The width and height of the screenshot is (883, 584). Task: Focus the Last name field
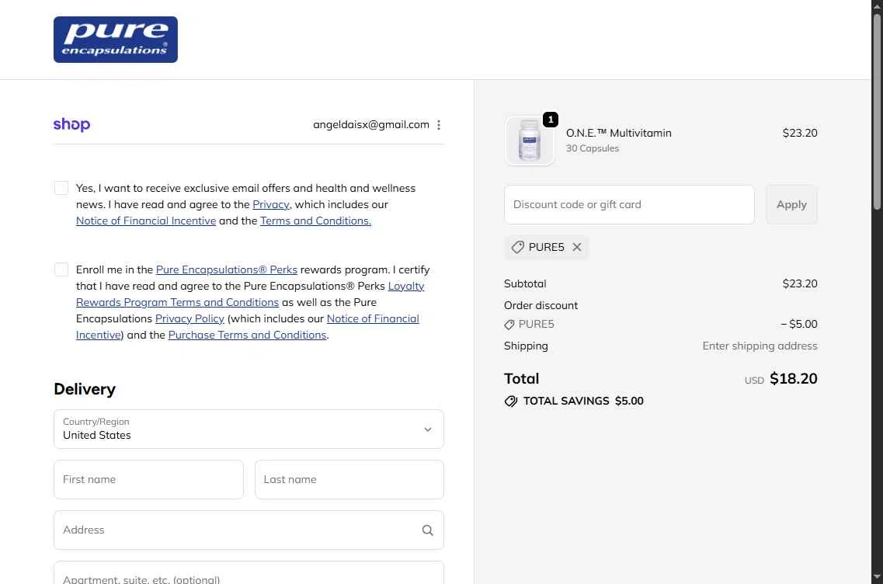pos(349,479)
